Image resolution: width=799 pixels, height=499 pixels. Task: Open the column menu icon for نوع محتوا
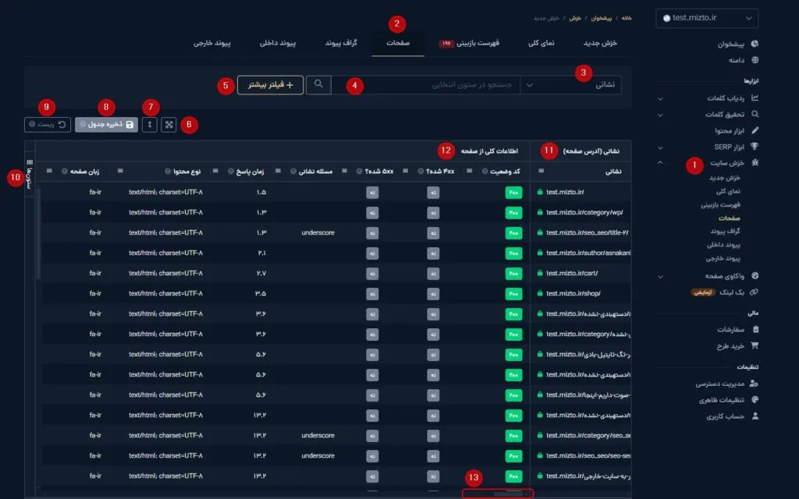pyautogui.click(x=119, y=171)
